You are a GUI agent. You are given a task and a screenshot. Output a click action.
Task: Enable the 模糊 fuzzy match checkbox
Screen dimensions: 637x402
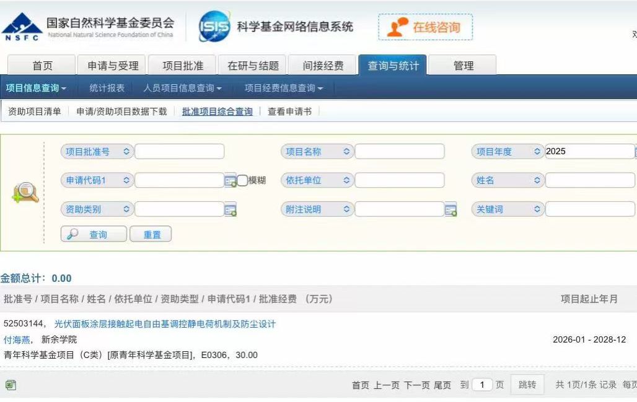[x=242, y=181]
